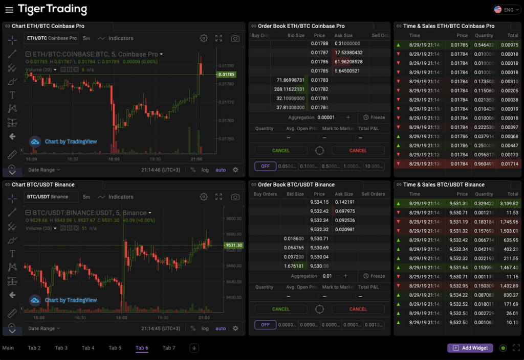Image resolution: width=524 pixels, height=360 pixels.
Task: Click the center target icon in BTC/USDT order book
Action: click(319, 309)
